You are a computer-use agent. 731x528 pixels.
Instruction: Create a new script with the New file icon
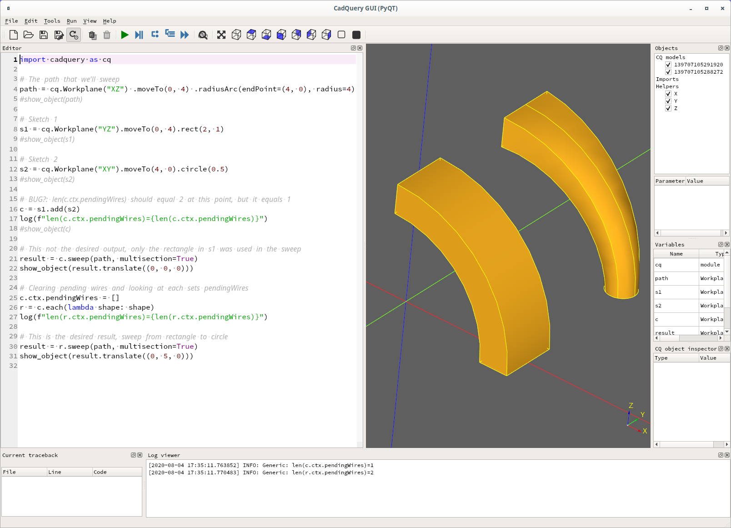[13, 35]
